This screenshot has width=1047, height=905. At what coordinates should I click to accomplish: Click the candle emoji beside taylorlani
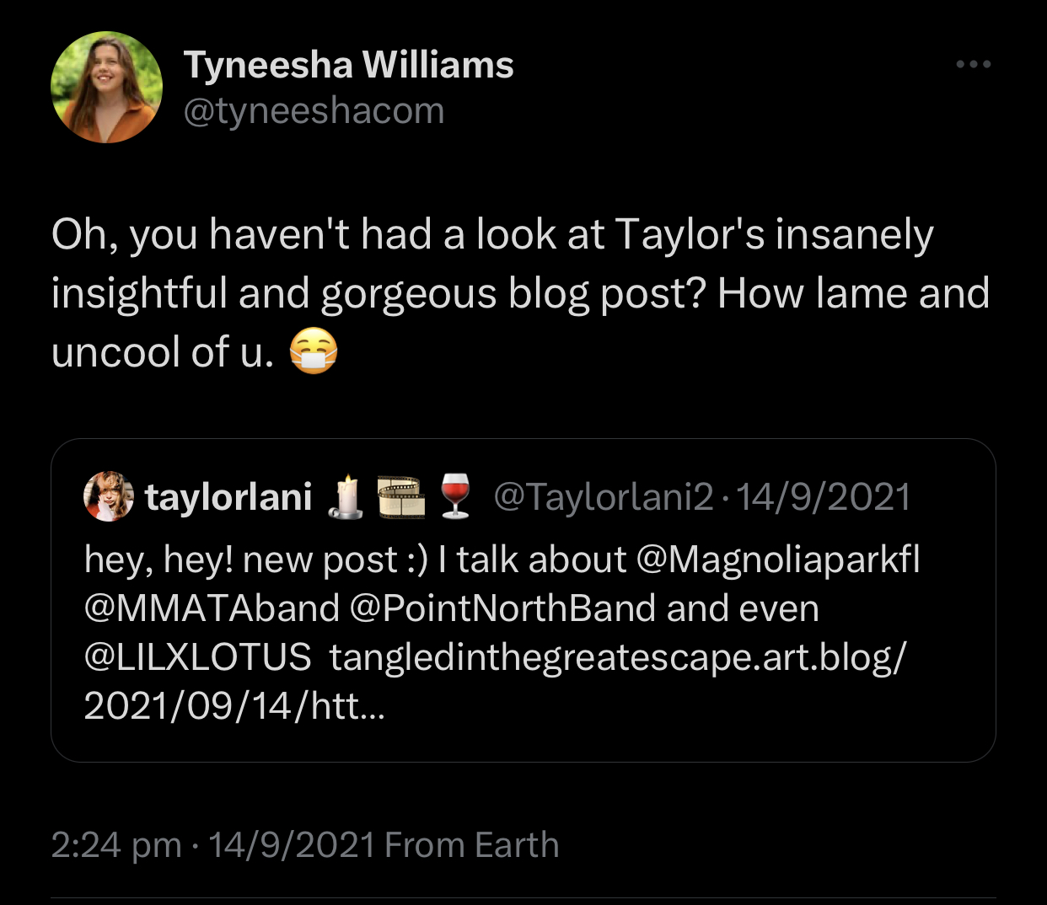pyautogui.click(x=347, y=496)
